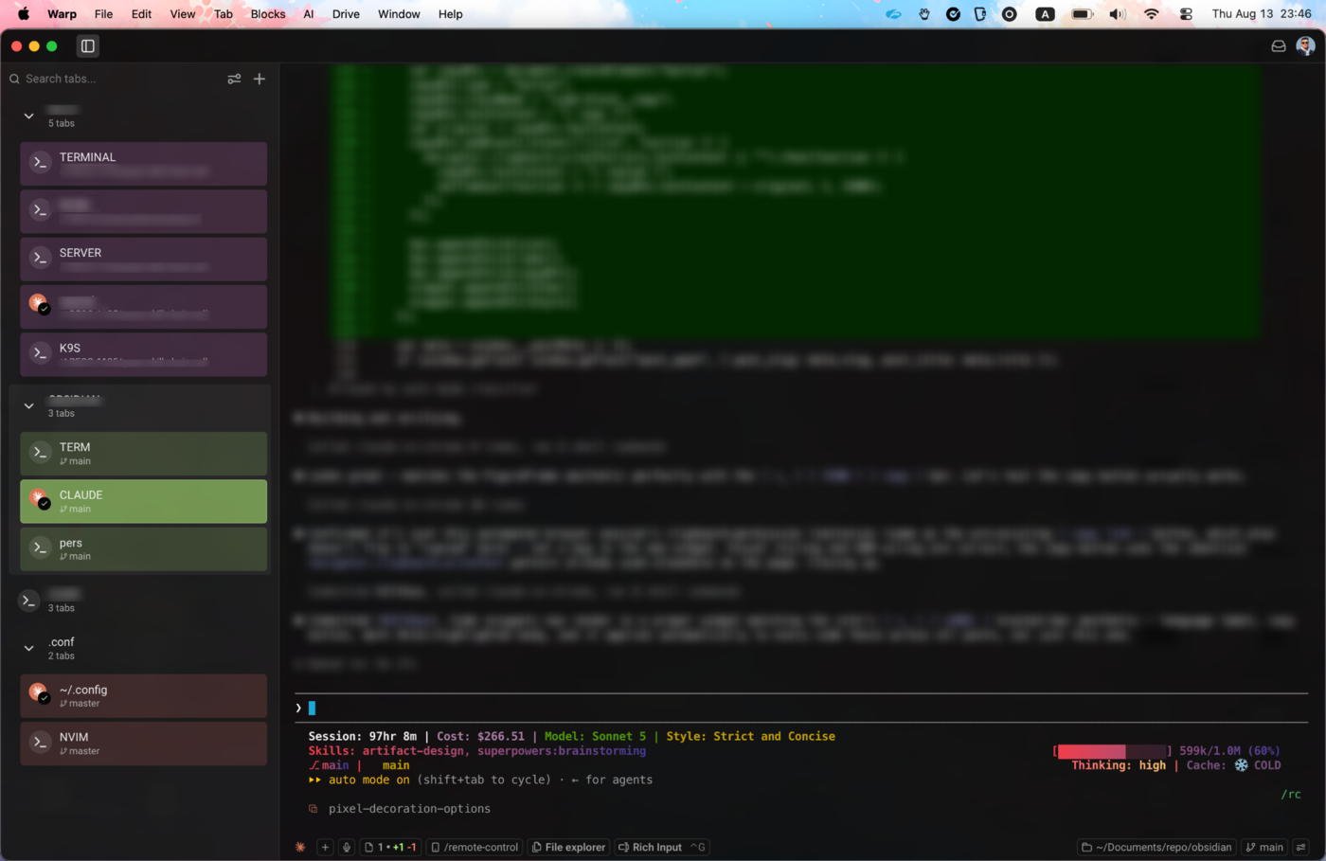Open the File menu

[103, 14]
